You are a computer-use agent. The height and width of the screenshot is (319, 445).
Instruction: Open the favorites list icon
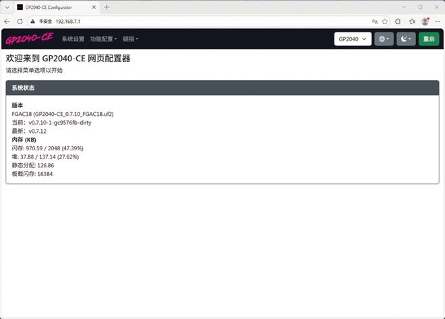[x=411, y=22]
